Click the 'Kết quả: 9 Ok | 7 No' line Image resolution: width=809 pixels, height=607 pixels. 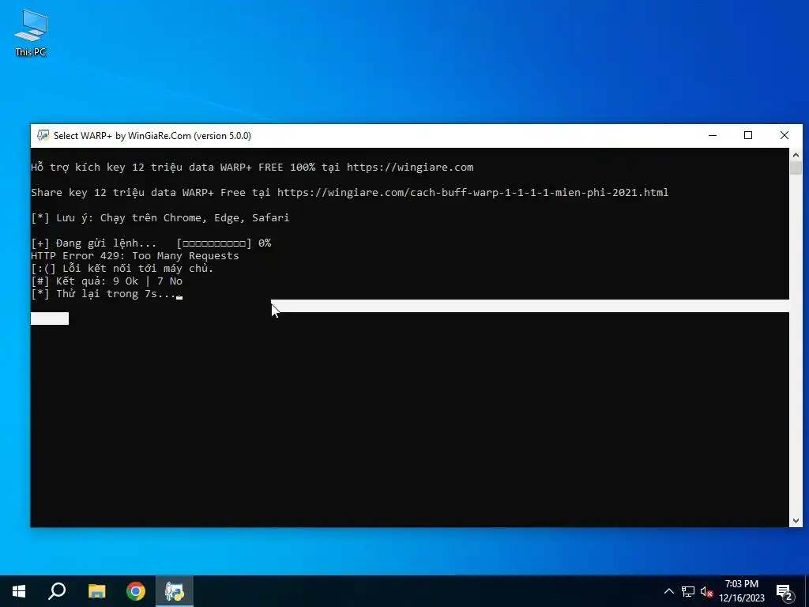[107, 281]
